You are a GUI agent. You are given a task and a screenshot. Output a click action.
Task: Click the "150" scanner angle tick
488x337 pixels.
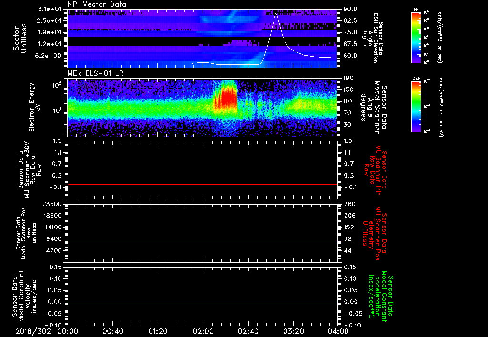pos(348,90)
